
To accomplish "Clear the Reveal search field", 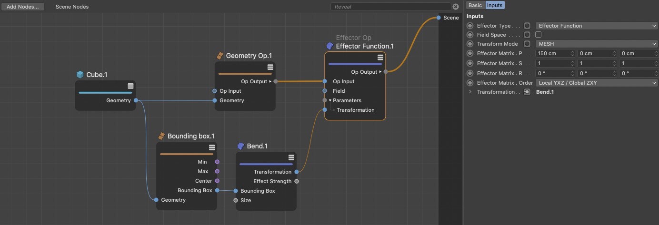I will pos(456,7).
